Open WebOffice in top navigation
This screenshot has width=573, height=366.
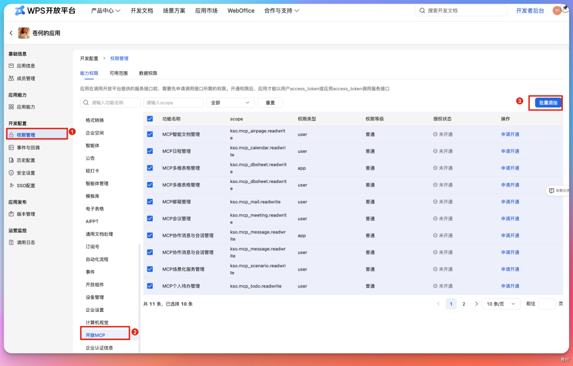(241, 11)
